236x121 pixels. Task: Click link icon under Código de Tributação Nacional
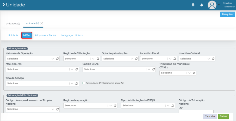tap(181, 108)
